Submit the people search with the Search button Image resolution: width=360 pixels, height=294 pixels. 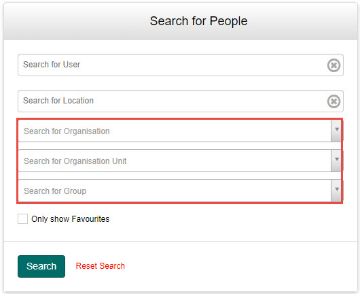41,266
